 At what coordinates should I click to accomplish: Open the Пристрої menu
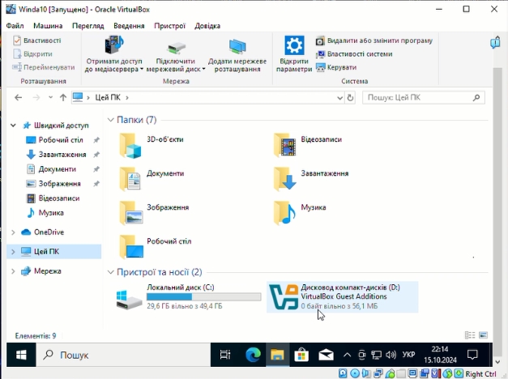pos(169,26)
